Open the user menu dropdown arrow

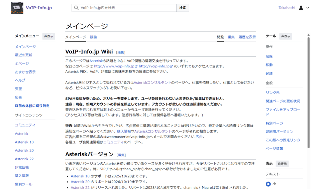[308, 8]
